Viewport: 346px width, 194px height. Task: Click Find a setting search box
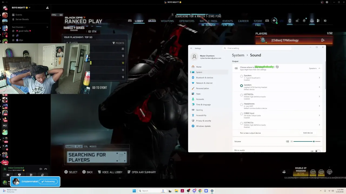pyautogui.click(x=257, y=48)
